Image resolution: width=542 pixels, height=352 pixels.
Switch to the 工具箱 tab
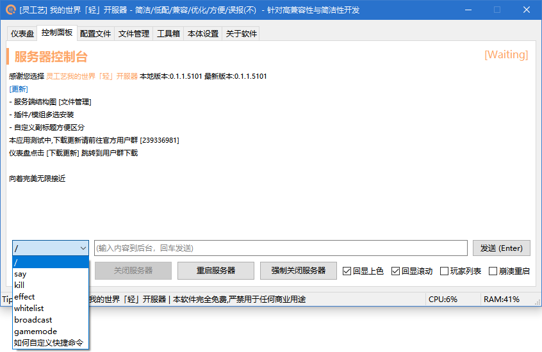click(x=168, y=33)
